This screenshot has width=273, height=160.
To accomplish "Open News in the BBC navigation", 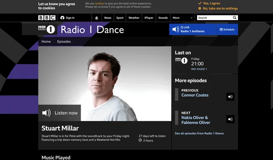I will pyautogui.click(x=107, y=18).
